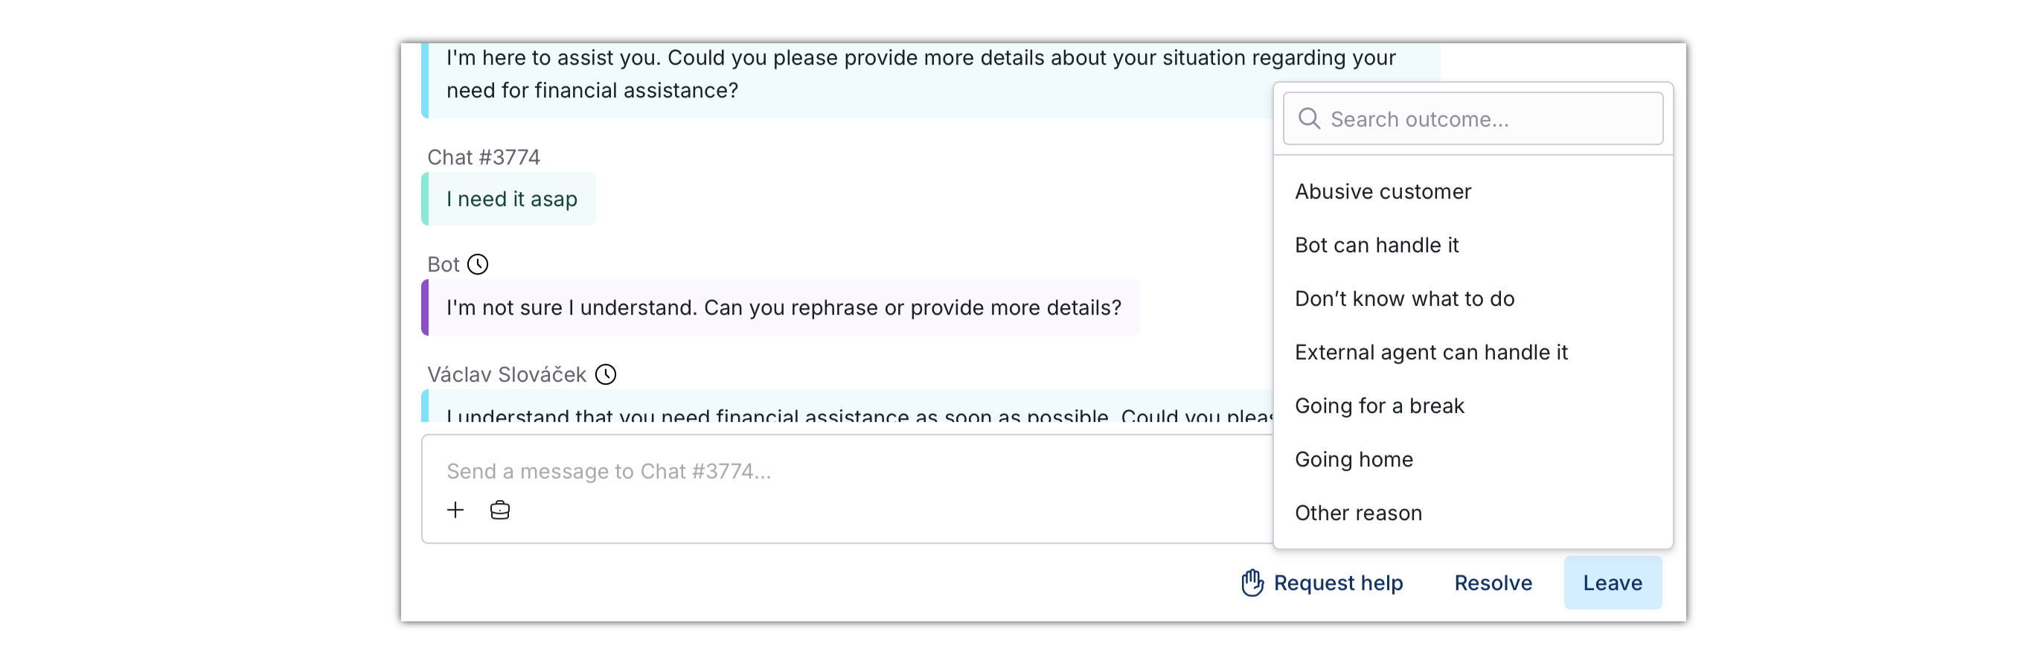2033x663 pixels.
Task: Click the clock icon next to Bot
Action: point(478,264)
